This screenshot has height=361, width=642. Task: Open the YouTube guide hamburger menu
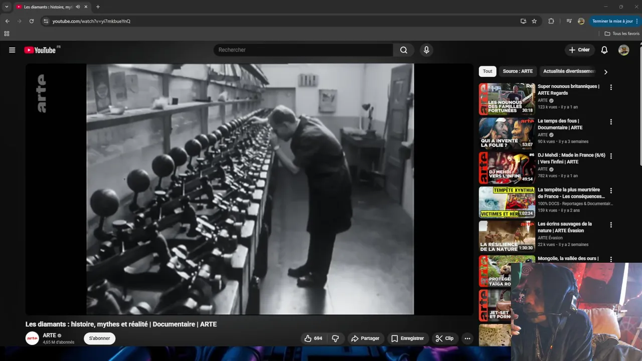click(x=12, y=50)
